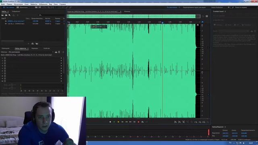The height and width of the screenshot is (145, 258).
Task: Play preview in Files panel
Action: [x=29, y=44]
